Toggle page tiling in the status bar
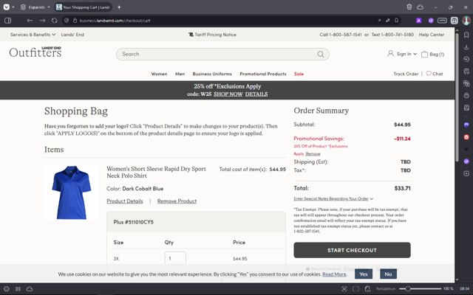The image size is (473, 295). click(355, 288)
